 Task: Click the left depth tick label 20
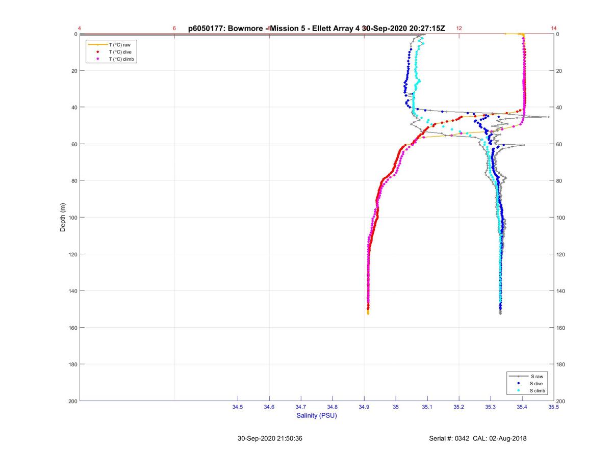(x=74, y=71)
